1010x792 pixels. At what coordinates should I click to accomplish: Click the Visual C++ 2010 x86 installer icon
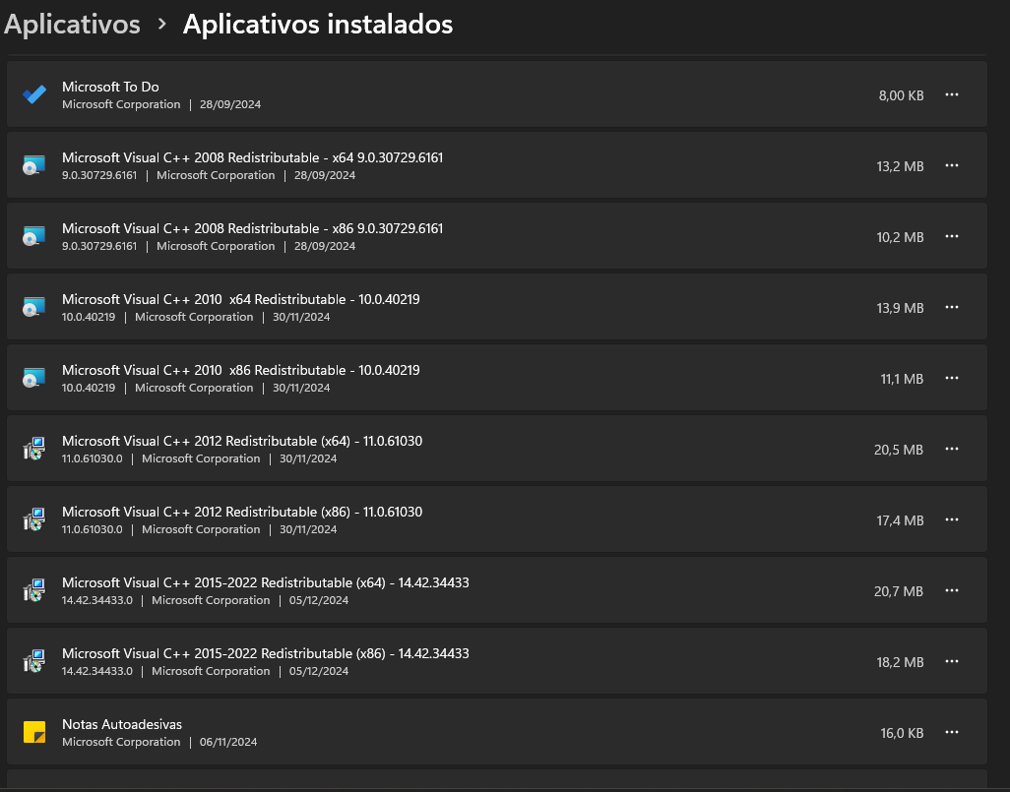click(x=34, y=378)
